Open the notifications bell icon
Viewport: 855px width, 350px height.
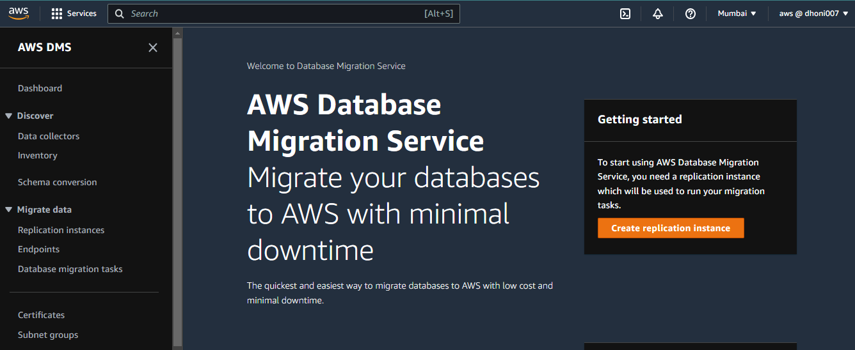658,13
